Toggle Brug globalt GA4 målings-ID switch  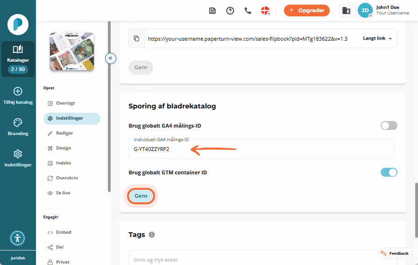[x=389, y=125]
